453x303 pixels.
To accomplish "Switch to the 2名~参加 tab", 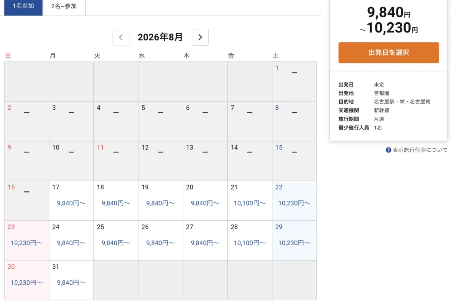I will pyautogui.click(x=64, y=6).
